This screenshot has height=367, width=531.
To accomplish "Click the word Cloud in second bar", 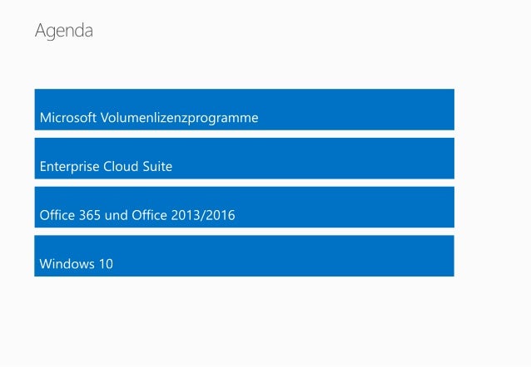I will [121, 166].
